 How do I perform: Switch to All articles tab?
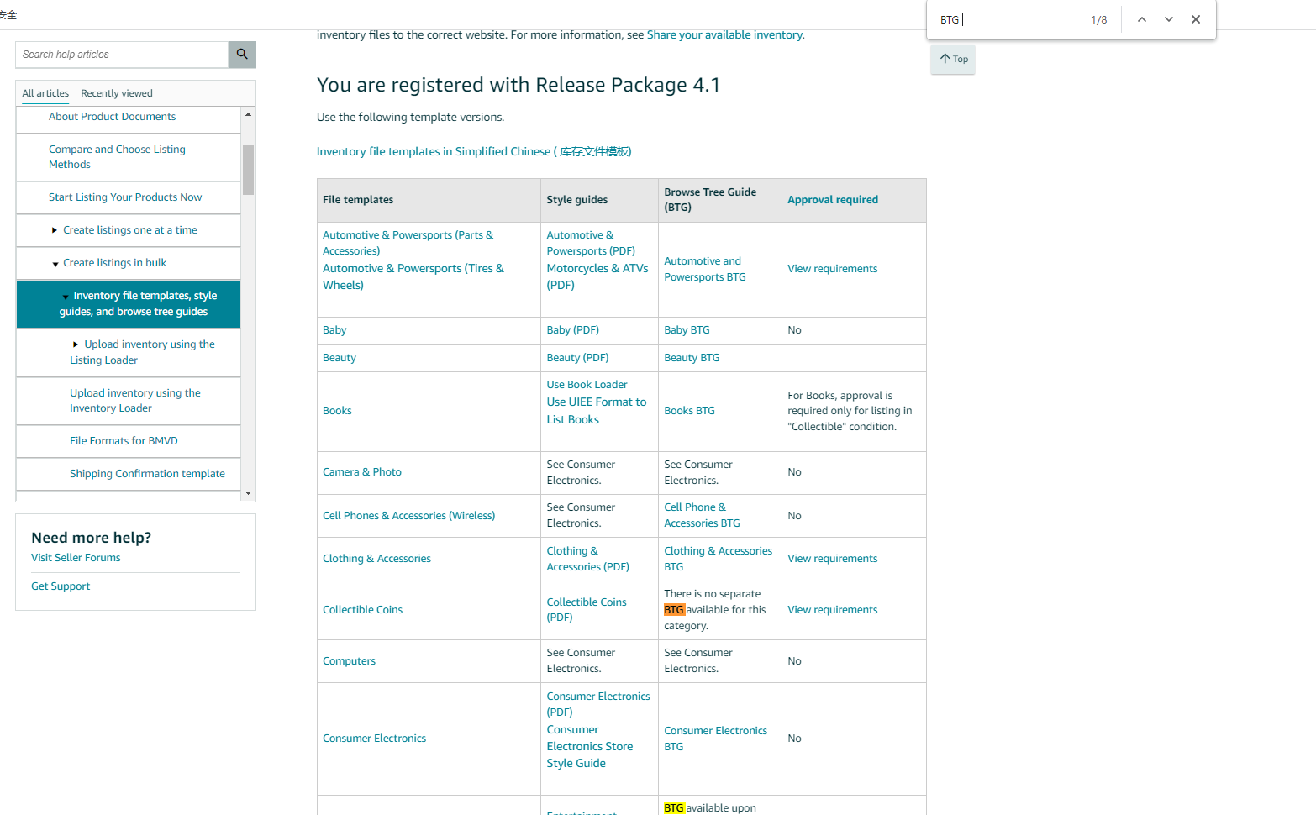[x=45, y=93]
